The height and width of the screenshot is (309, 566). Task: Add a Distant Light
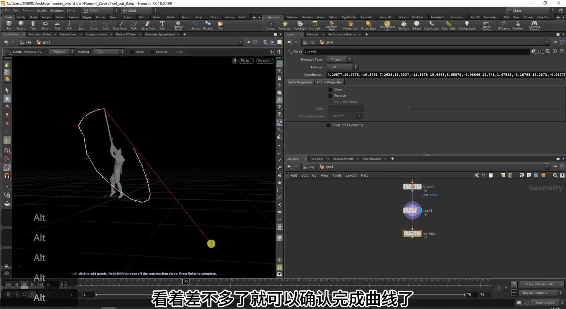coord(368,25)
